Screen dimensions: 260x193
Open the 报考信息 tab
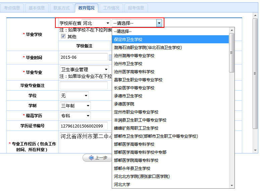[136, 8]
